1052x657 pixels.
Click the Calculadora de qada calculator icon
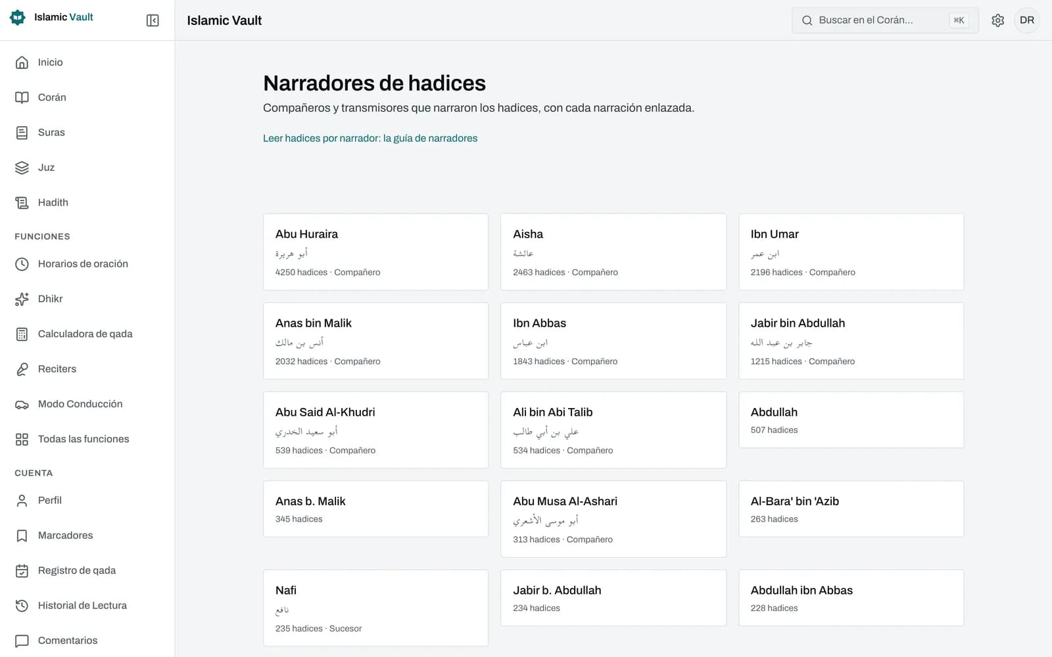coord(22,334)
